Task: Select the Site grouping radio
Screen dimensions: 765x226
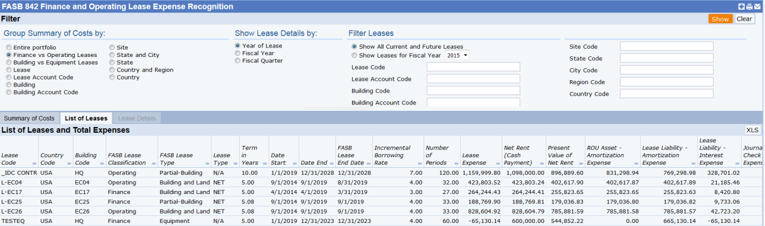Action: [112, 48]
